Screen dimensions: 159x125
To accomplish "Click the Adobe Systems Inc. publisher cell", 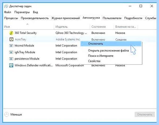I will 68,39.
